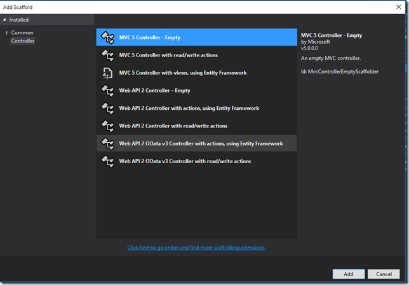Click icon of Web API 2 Controller with actions, using Entity Framework
This screenshot has height=285, width=409.
click(x=108, y=108)
